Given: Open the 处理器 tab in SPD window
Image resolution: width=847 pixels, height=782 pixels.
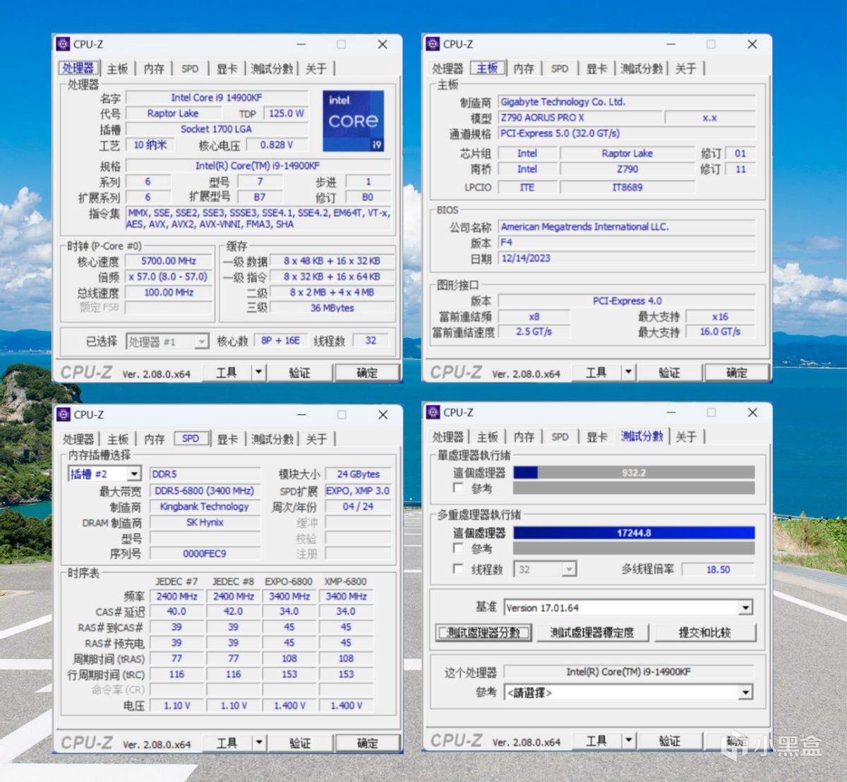Looking at the screenshot, I should 78,439.
